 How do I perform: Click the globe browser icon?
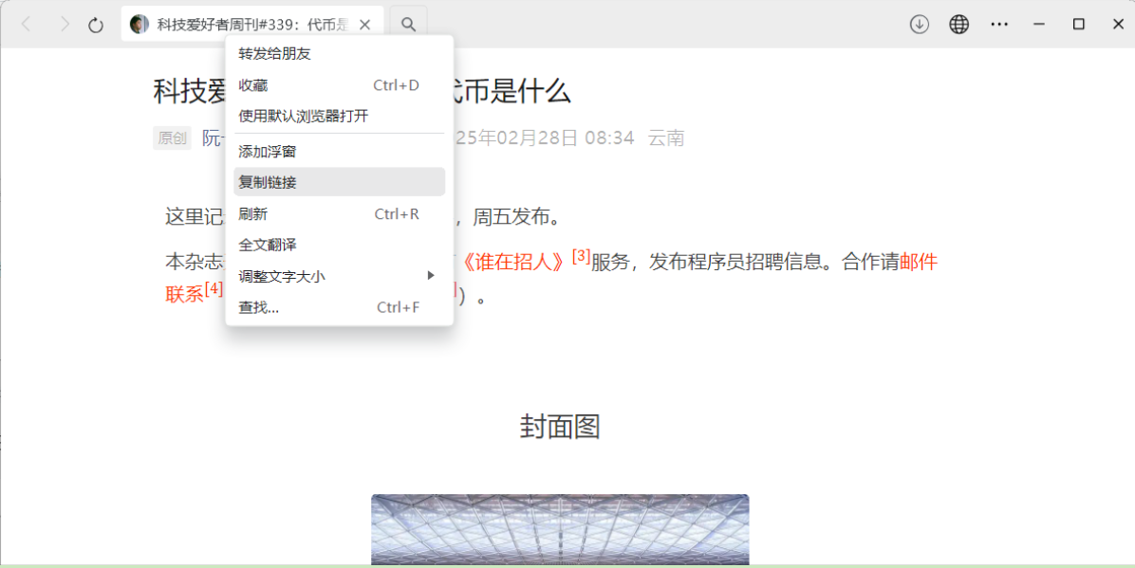(x=959, y=25)
